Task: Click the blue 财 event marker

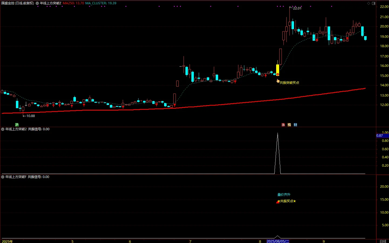Action: [295, 125]
